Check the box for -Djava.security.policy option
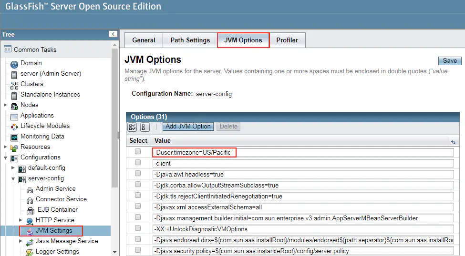 pos(138,250)
